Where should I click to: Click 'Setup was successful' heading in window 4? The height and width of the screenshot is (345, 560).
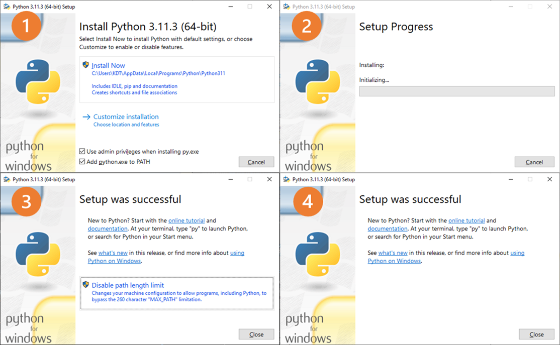pyautogui.click(x=410, y=199)
